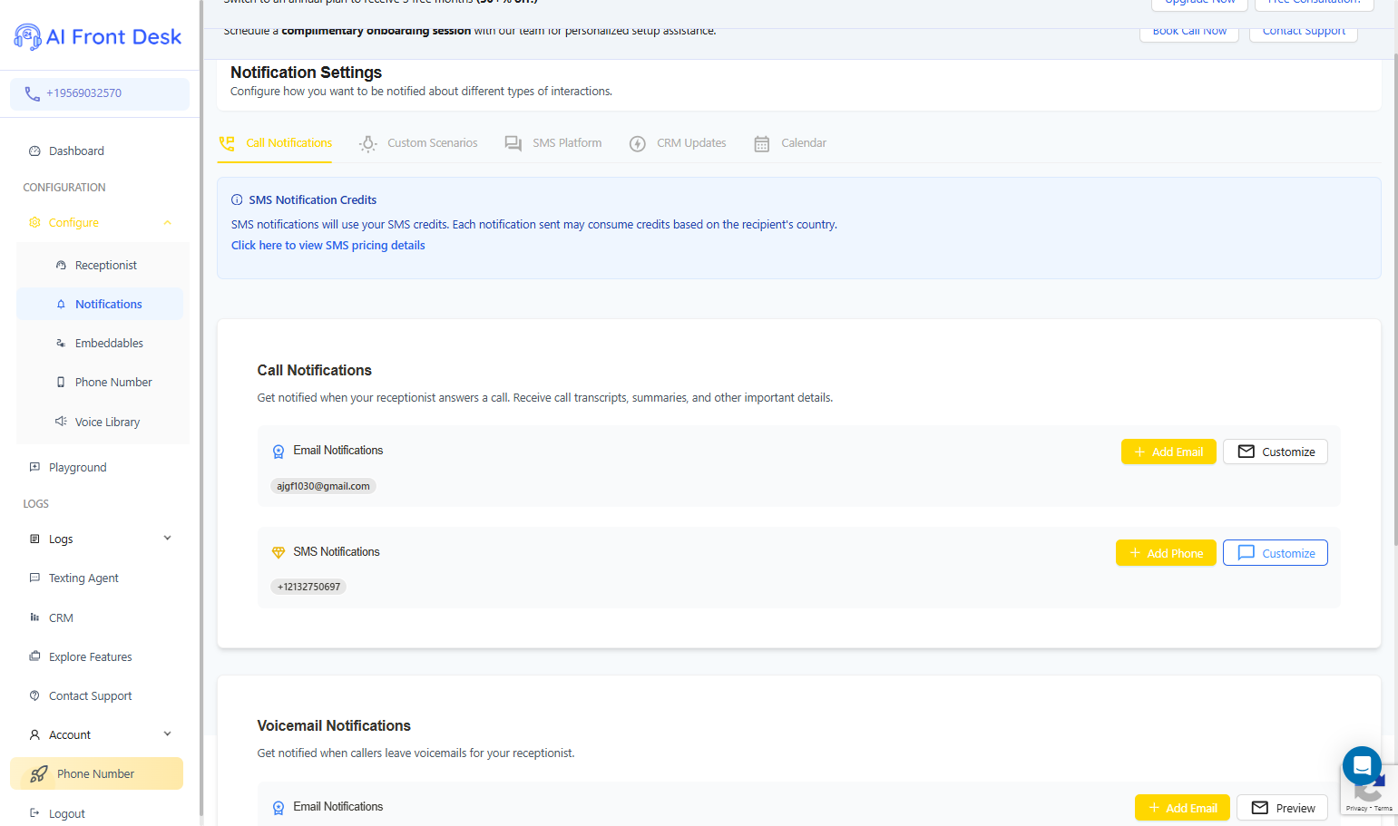Viewport: 1398px width, 826px height.
Task: Click Add Email under Call Notifications
Action: (1168, 452)
